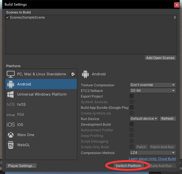Click the Switch Platform button
The image size is (182, 174).
coord(128,166)
